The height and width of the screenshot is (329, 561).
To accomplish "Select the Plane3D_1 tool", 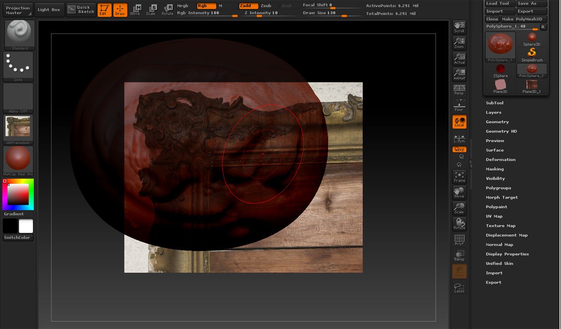I will coord(532,86).
